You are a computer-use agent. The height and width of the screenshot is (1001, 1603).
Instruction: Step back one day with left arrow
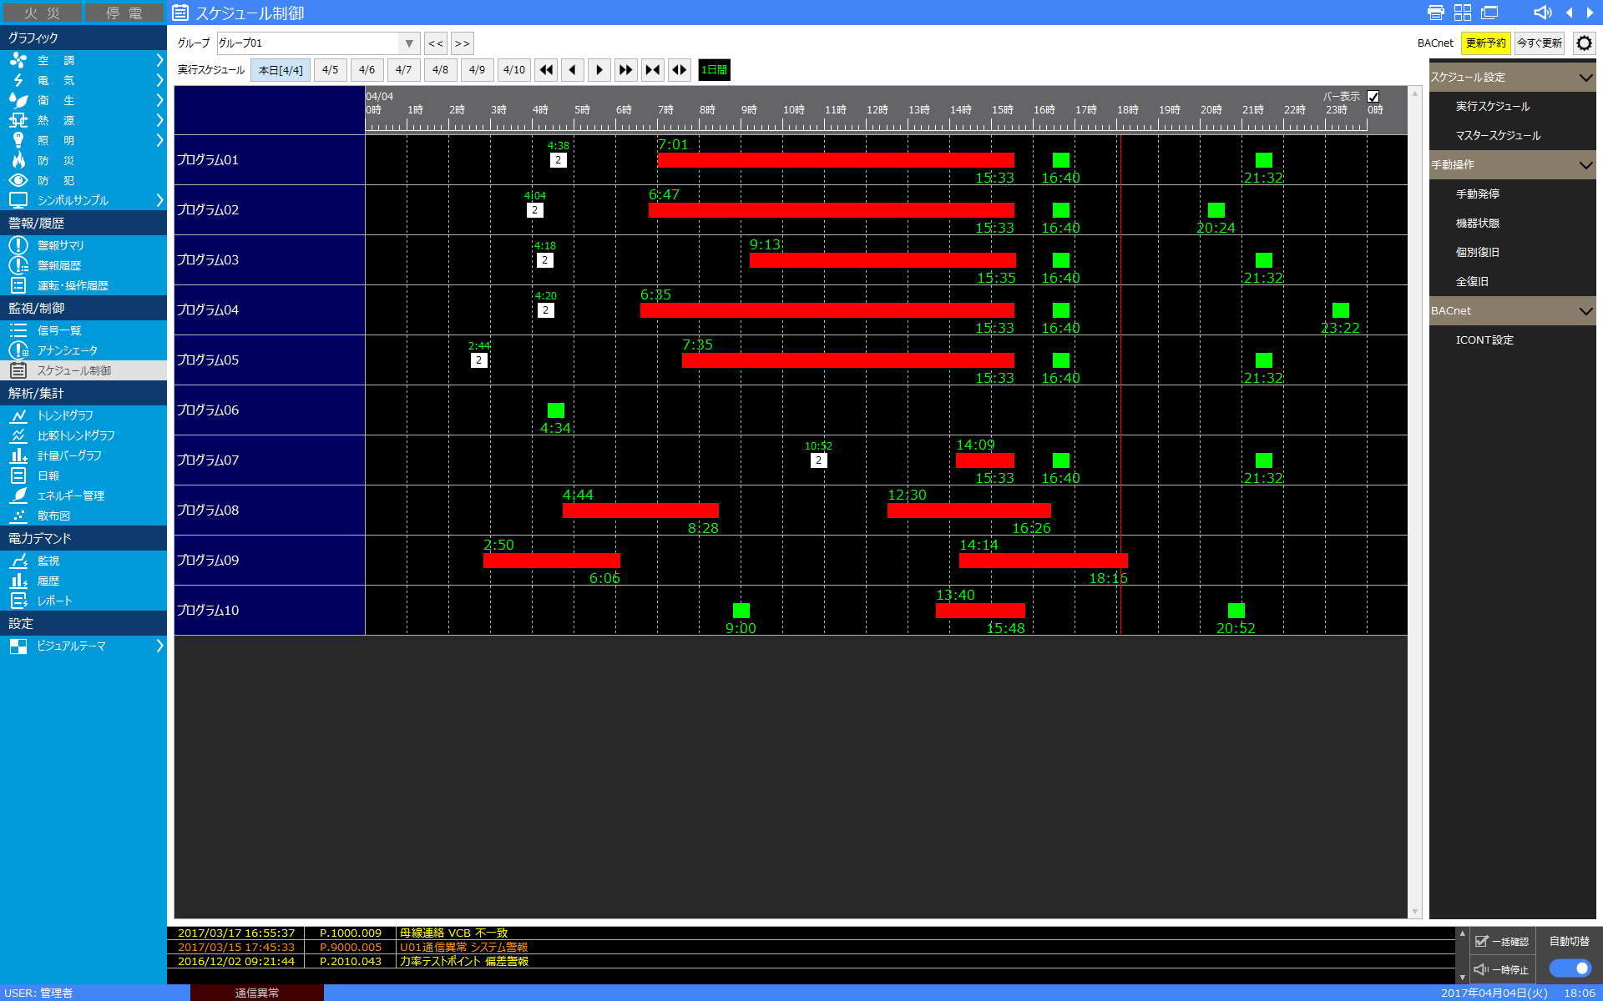tap(573, 70)
